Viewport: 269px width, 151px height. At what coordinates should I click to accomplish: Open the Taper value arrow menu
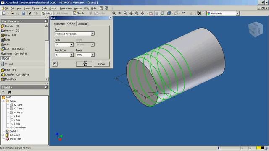point(92,55)
